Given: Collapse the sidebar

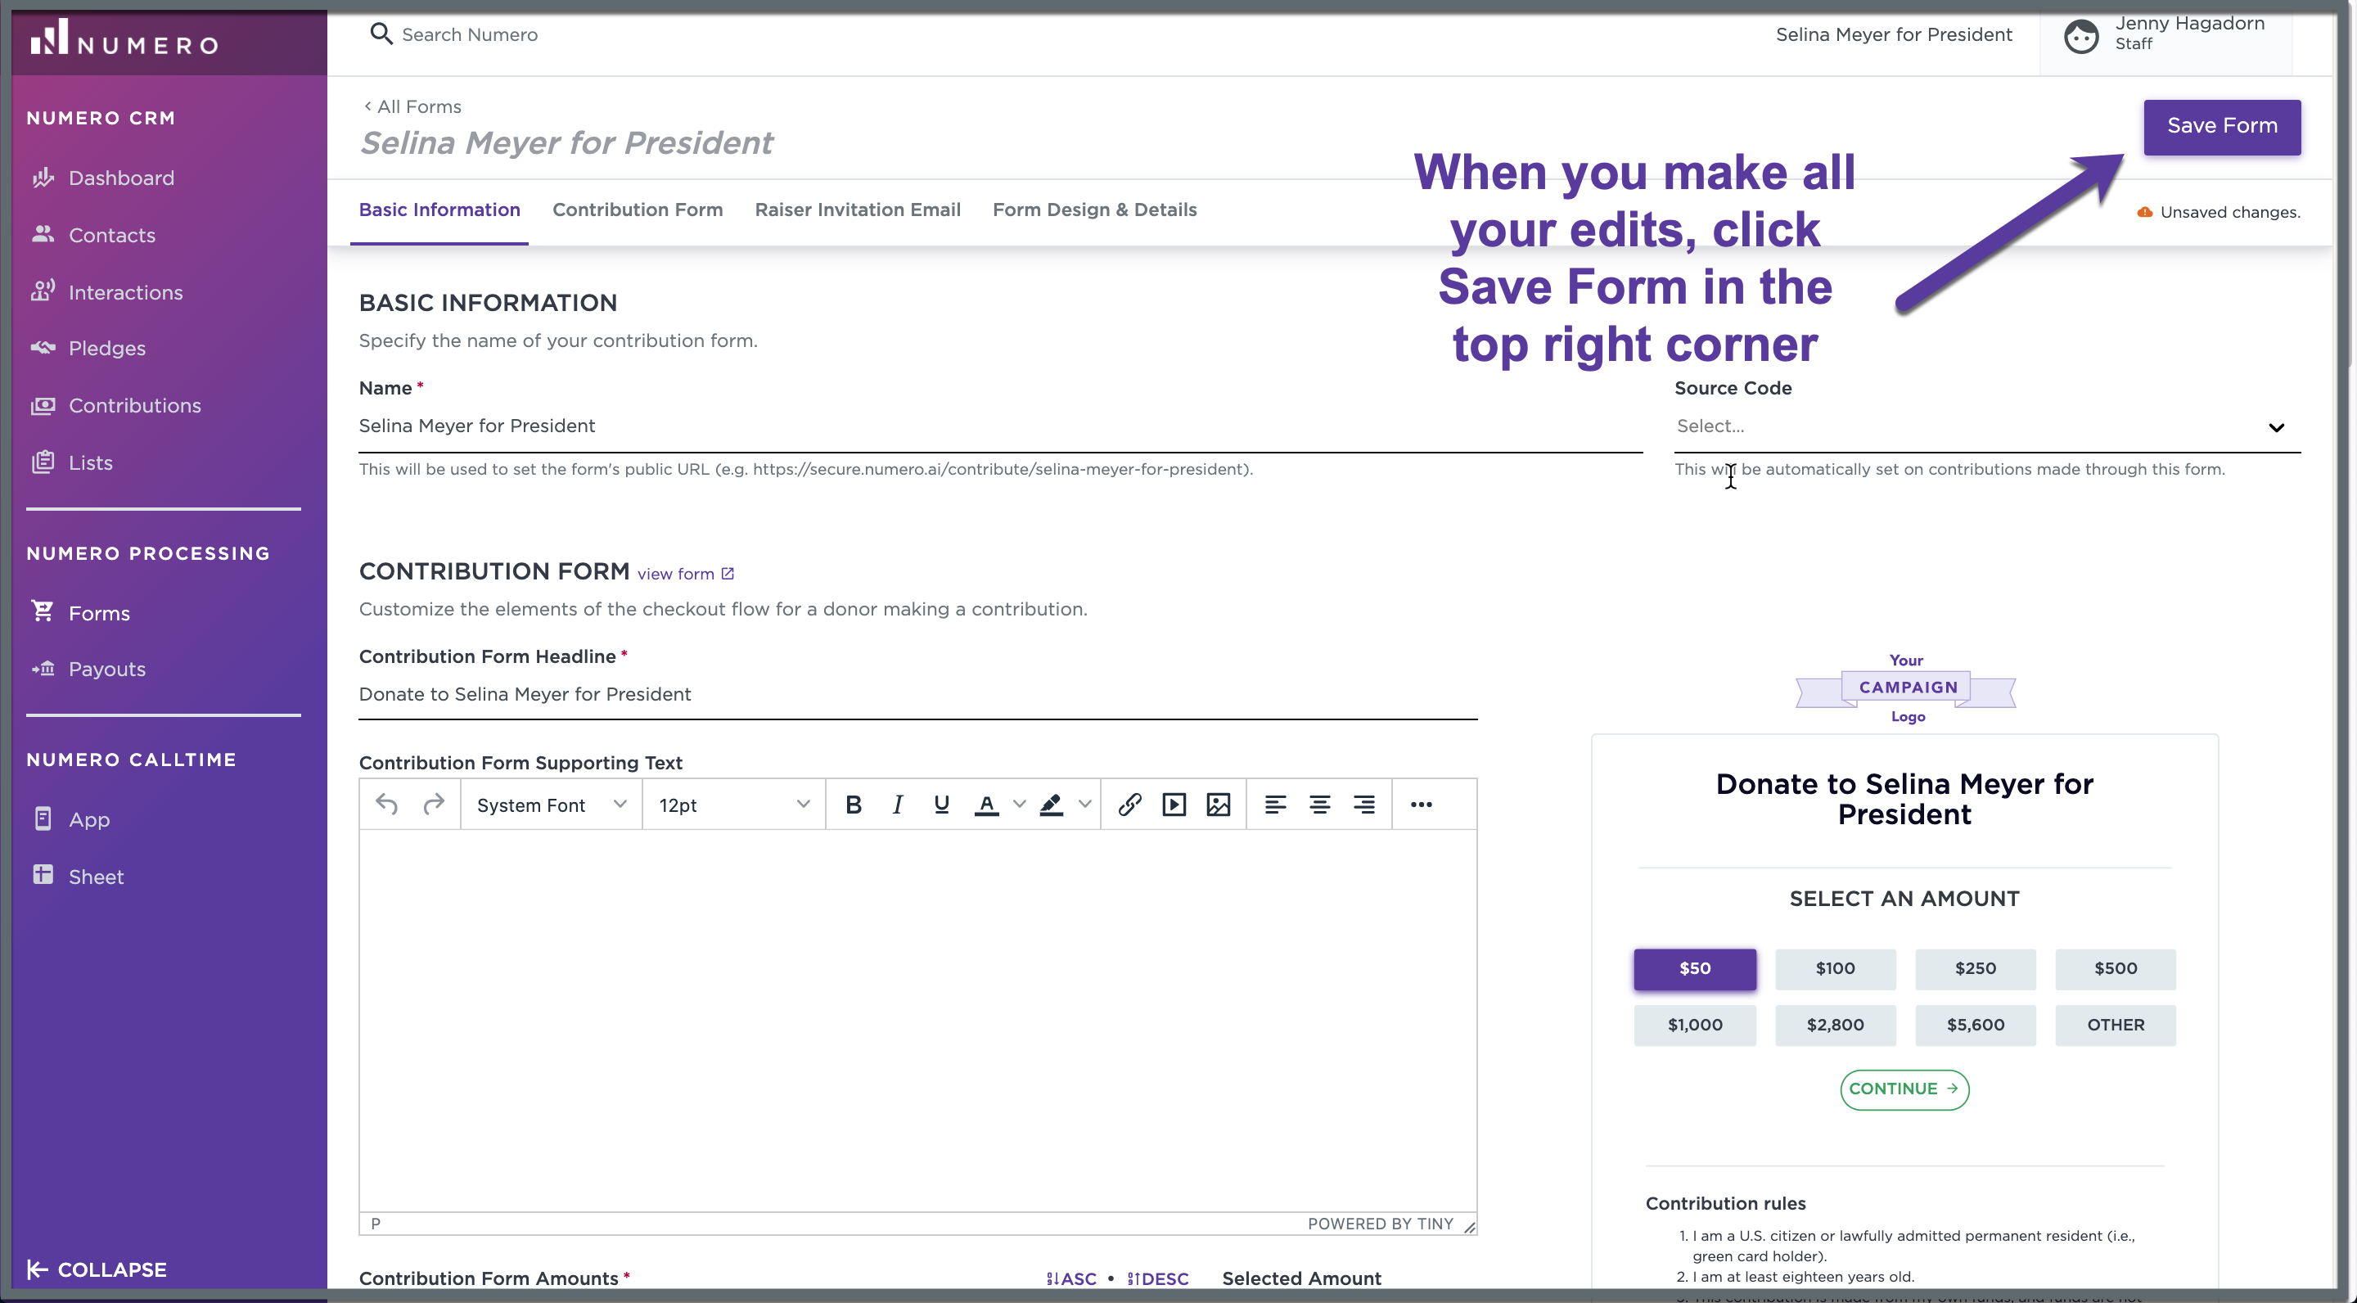Looking at the screenshot, I should [x=97, y=1269].
